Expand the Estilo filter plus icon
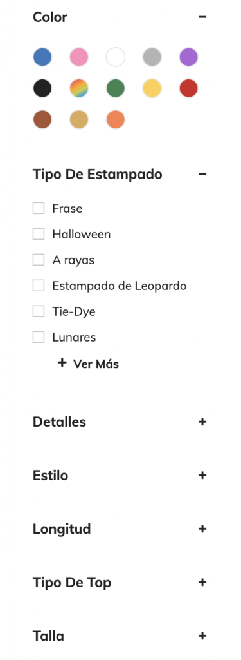The image size is (241, 660). pos(202,475)
